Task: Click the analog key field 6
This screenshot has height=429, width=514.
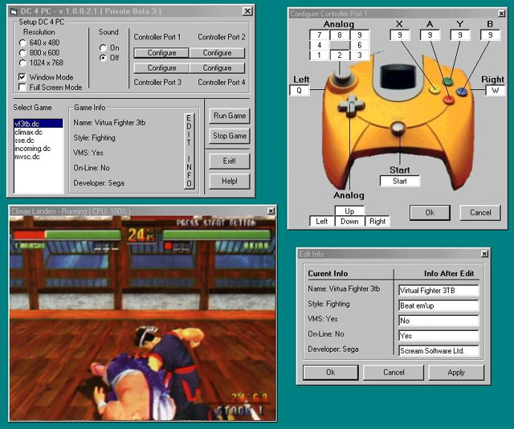Action: tap(360, 45)
